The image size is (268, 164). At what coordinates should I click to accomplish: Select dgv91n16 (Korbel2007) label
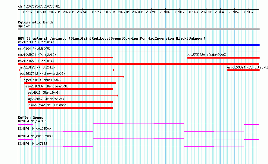[x=42, y=80]
